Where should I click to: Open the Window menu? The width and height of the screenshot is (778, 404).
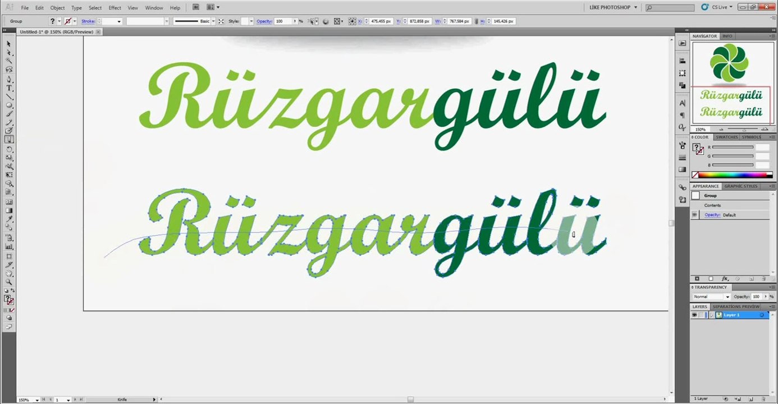(154, 8)
